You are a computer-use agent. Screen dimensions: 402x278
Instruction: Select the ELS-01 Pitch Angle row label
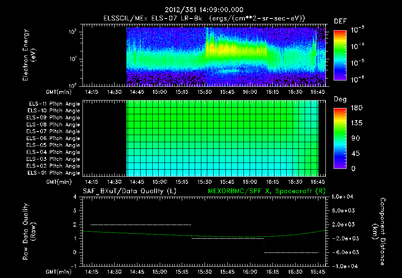(x=54, y=173)
